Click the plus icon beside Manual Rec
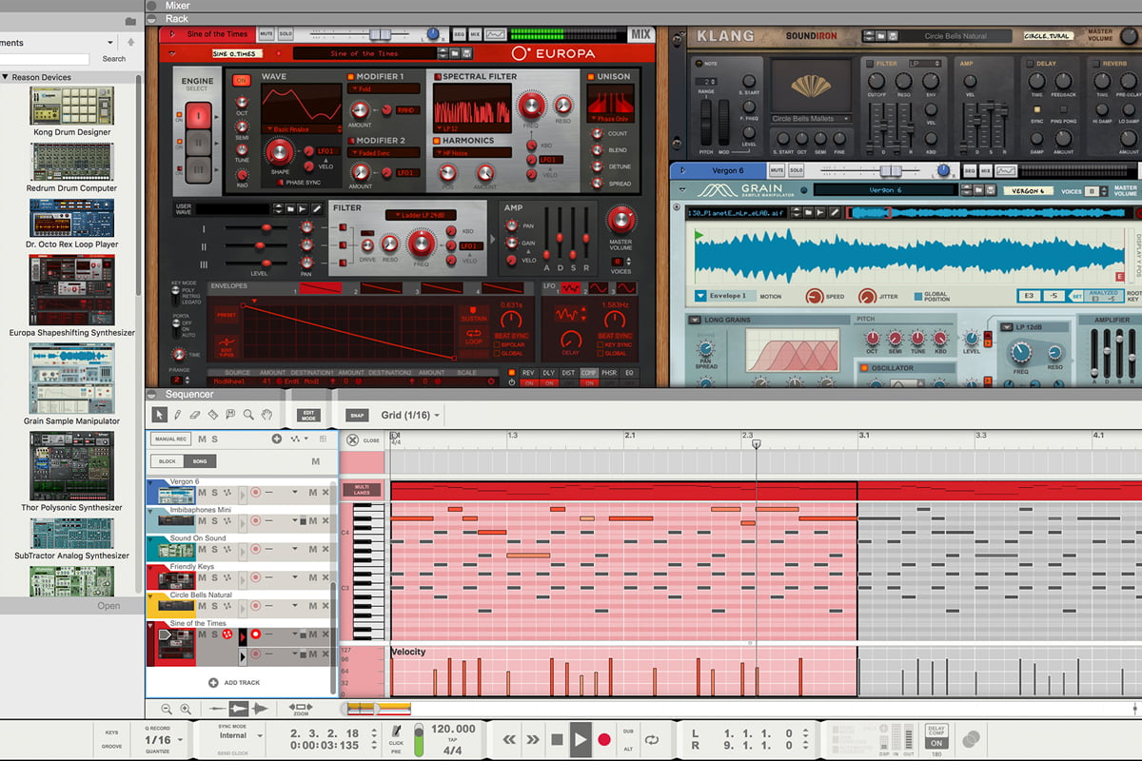This screenshot has width=1142, height=761. (276, 439)
